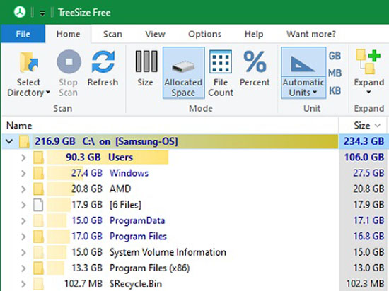Image resolution: width=389 pixels, height=291 pixels.
Task: Click the Expand tree icon
Action: point(368,62)
